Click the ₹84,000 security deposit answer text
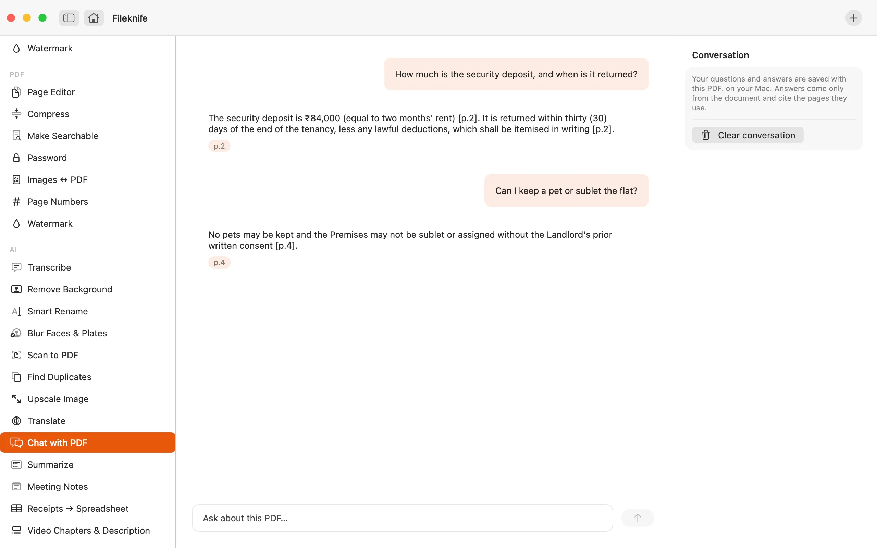The height and width of the screenshot is (548, 877). [411, 124]
